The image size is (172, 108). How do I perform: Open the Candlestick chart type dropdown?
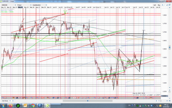pyautogui.click(x=40, y=5)
